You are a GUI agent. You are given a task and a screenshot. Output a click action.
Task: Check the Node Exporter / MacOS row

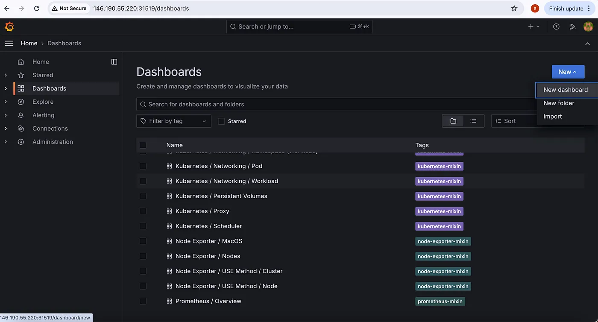click(143, 241)
